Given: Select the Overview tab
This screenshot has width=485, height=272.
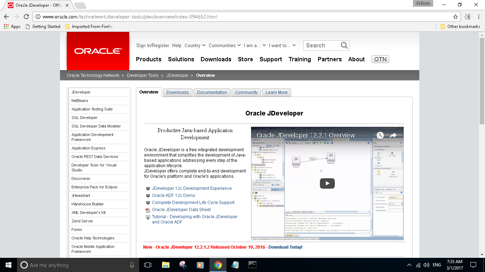Looking at the screenshot, I should pyautogui.click(x=149, y=92).
